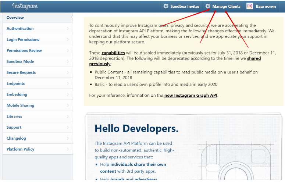Open the new Instagram Graph API link

[x=190, y=95]
